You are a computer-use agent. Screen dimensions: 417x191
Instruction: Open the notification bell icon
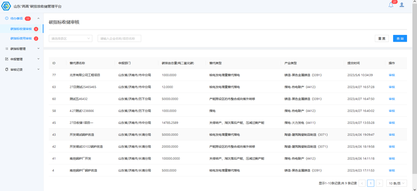coord(390,5)
